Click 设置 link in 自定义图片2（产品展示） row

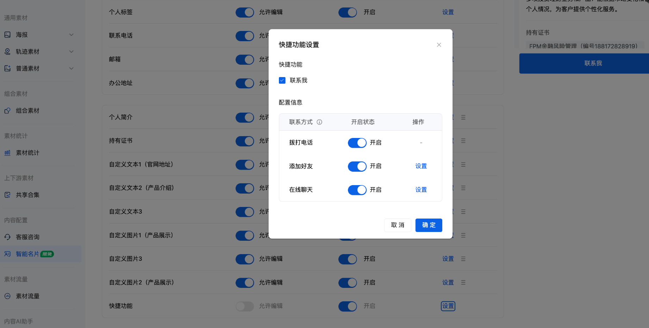click(448, 283)
